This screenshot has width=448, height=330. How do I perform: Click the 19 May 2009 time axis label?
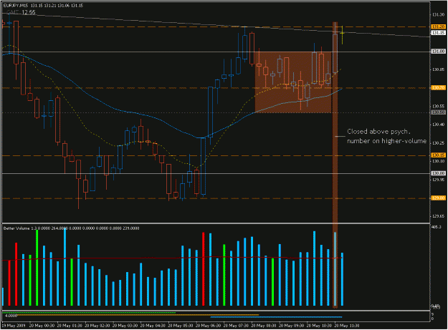[14, 326]
